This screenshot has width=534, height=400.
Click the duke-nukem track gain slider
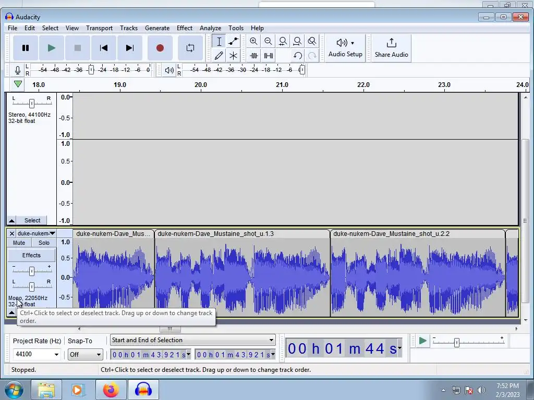(x=31, y=271)
